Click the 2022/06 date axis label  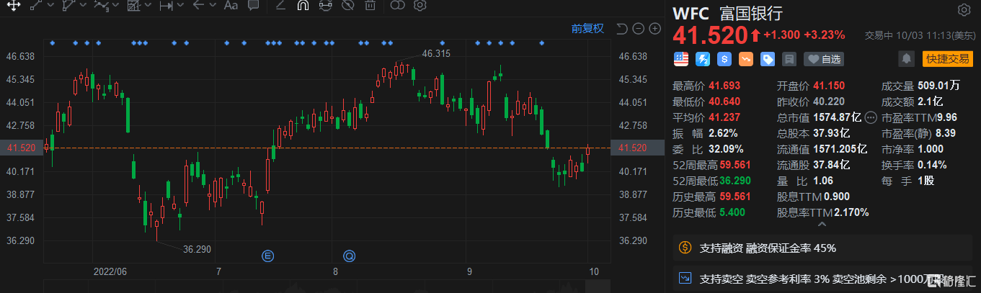click(110, 271)
